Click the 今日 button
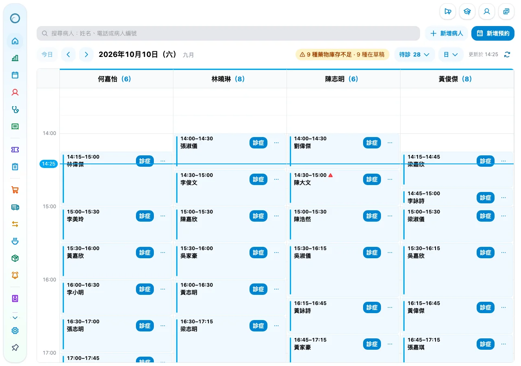This screenshot has height=366, width=521. point(47,54)
